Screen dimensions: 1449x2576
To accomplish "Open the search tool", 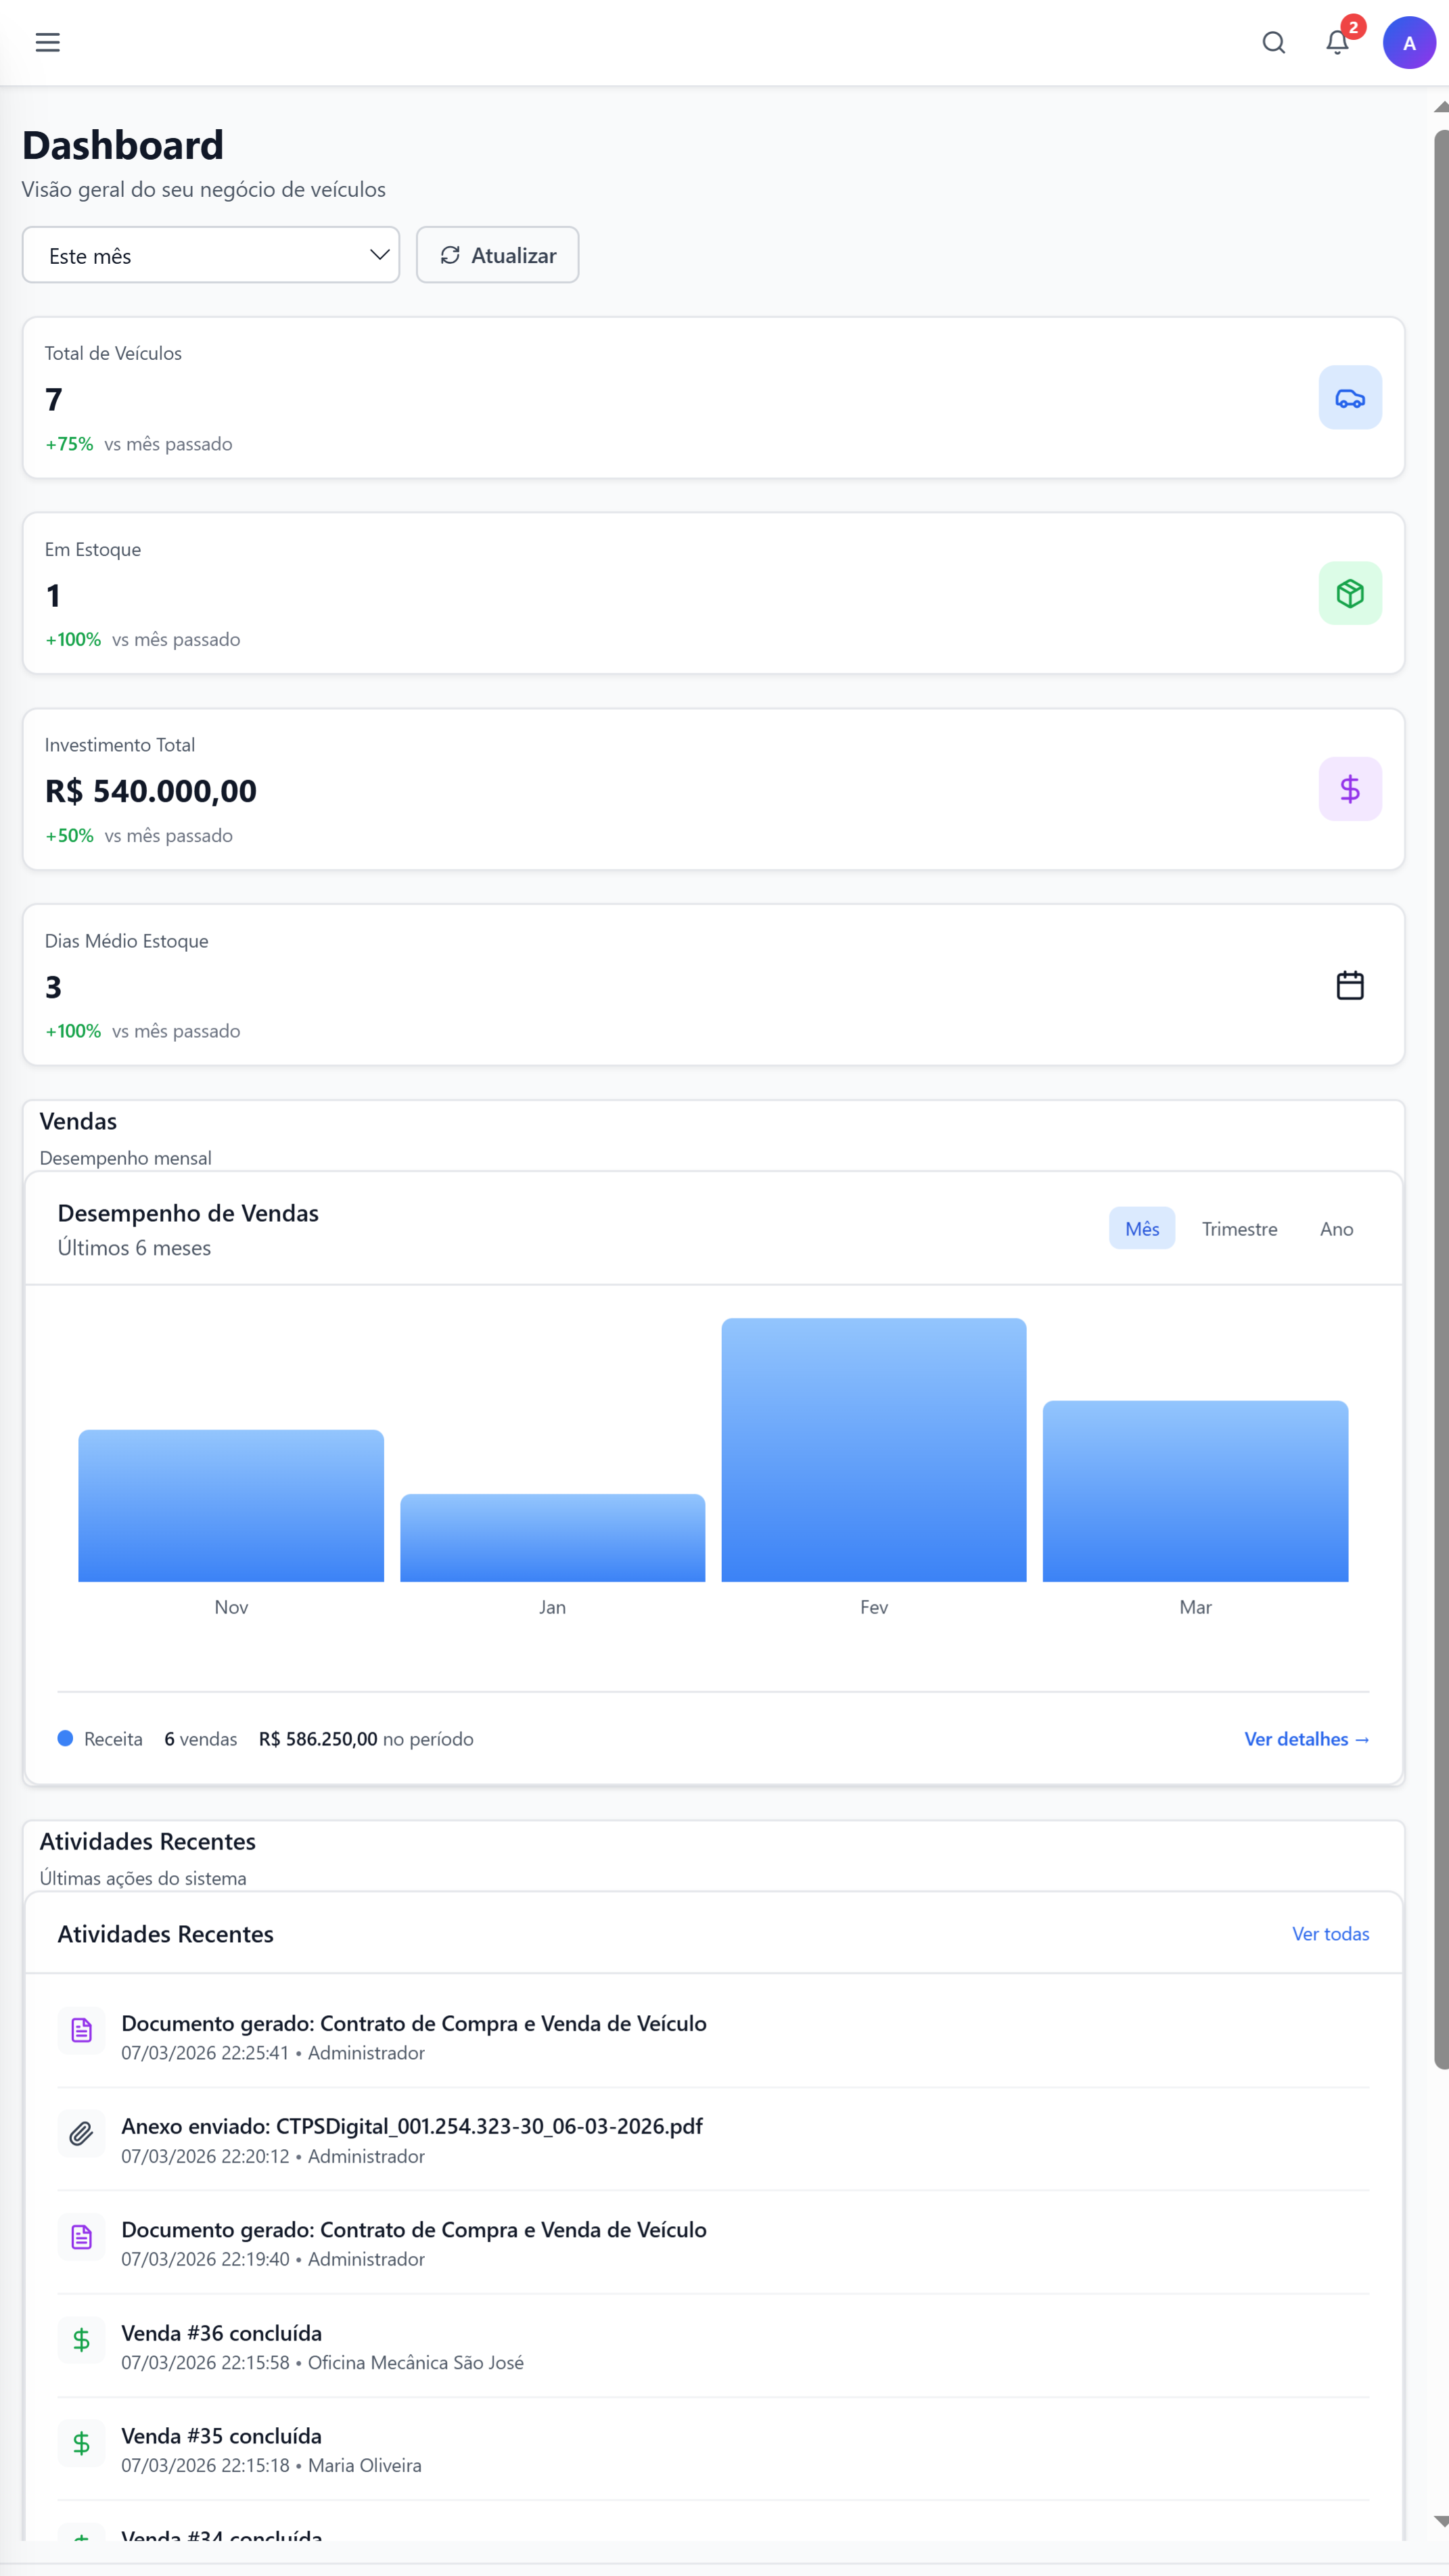I will click(x=1274, y=42).
